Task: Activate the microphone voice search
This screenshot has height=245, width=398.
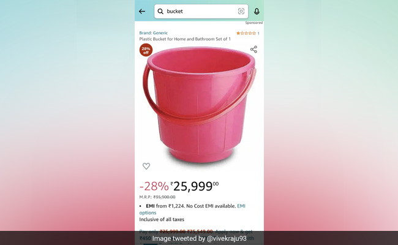Action: (257, 12)
